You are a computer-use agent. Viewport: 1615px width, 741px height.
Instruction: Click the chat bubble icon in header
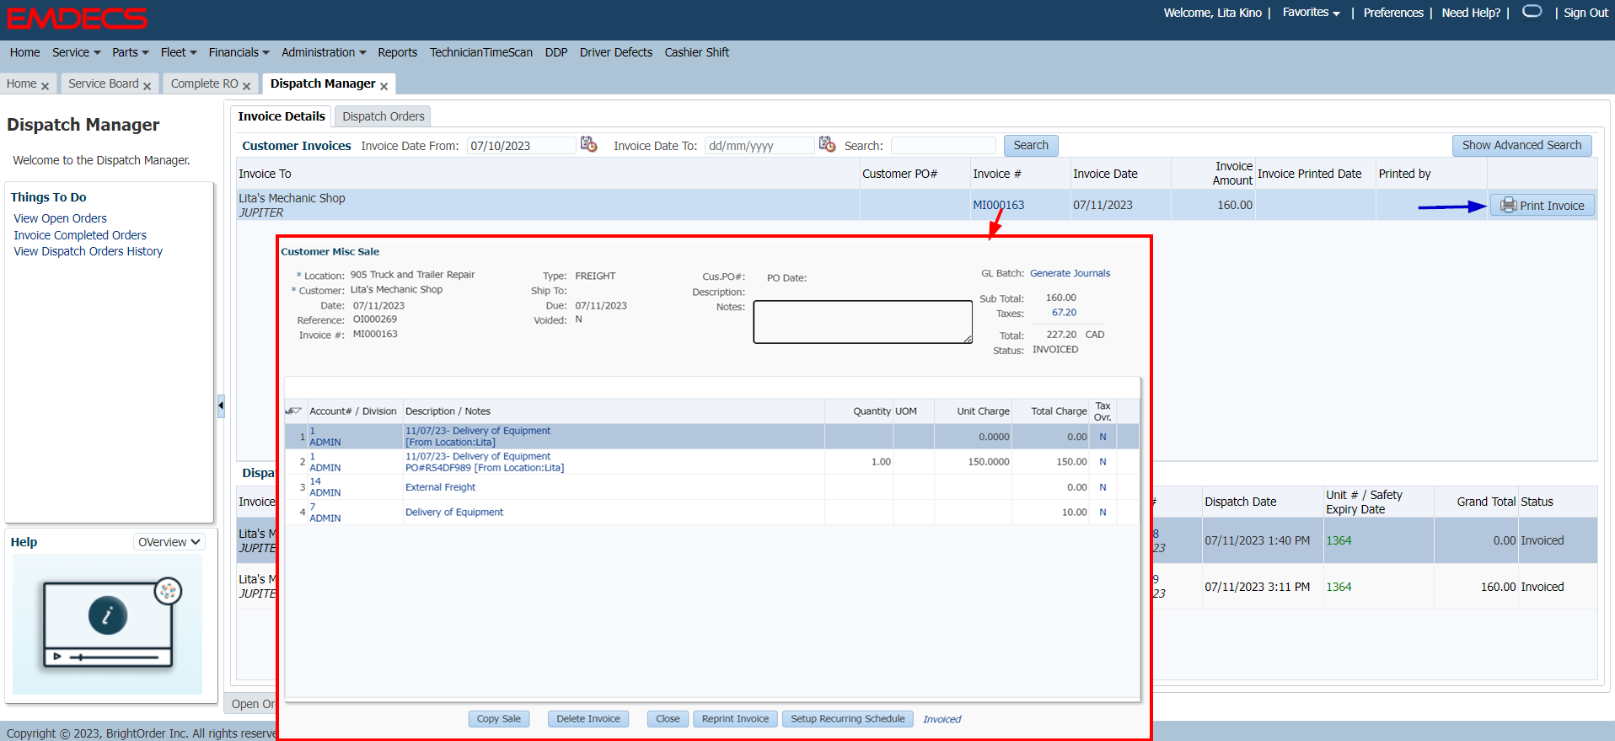1532,12
